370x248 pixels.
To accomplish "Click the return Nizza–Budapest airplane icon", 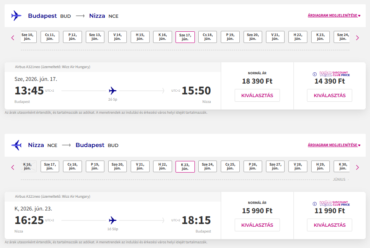I will click(16, 145).
